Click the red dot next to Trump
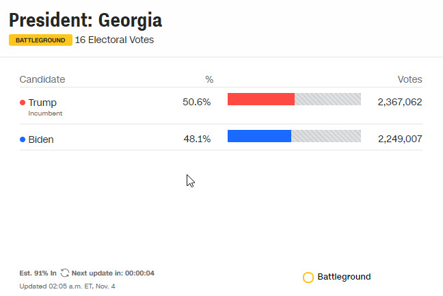Screen dimensions: 443x296 coord(23,103)
